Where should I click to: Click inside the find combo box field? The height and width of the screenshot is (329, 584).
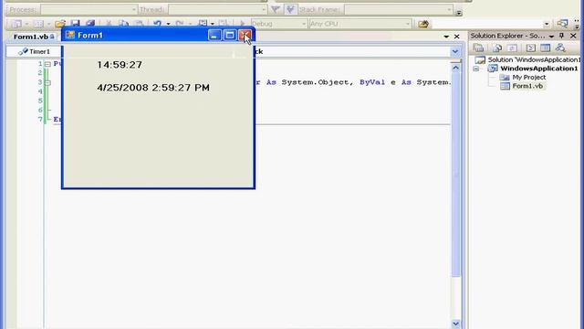[487, 24]
